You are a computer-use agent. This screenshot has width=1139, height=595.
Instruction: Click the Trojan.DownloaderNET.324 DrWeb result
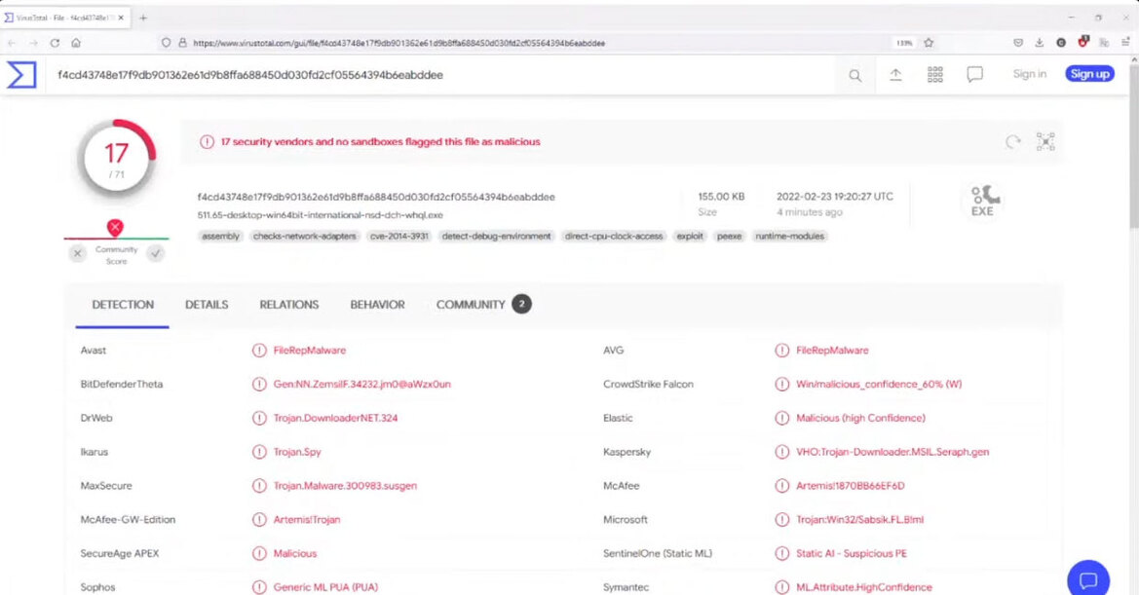tap(335, 418)
